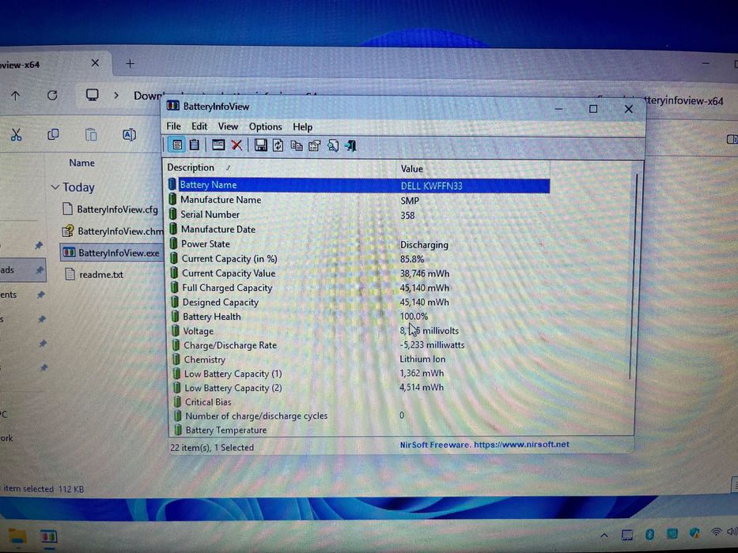The width and height of the screenshot is (738, 553).
Task: Click the Name column header in File Explorer
Action: coord(81,164)
